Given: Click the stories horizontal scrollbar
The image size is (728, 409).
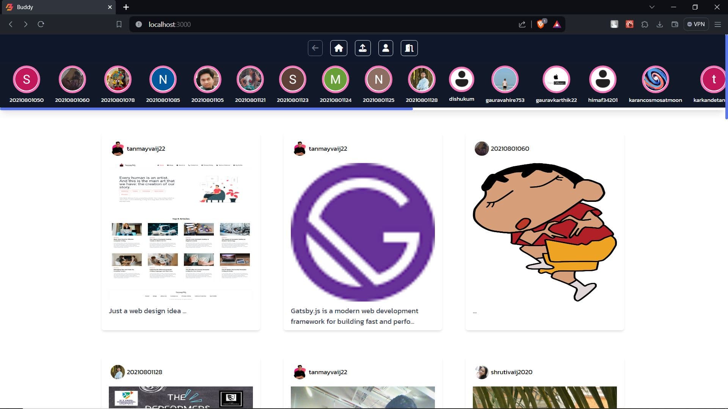Looking at the screenshot, I should 206,109.
